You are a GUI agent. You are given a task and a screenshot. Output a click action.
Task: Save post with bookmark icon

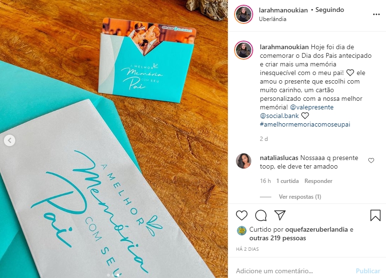click(375, 215)
